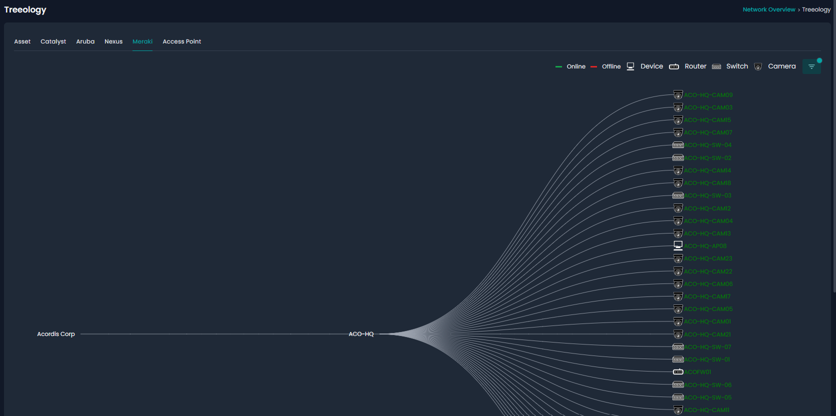Click the camera icon for ACO-HQ-CAM15
The width and height of the screenshot is (836, 416).
(x=678, y=120)
